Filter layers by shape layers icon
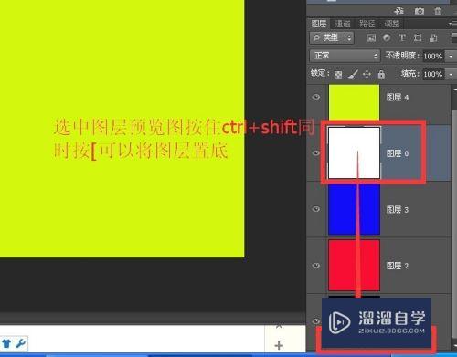Image resolution: width=457 pixels, height=357 pixels. [x=418, y=37]
